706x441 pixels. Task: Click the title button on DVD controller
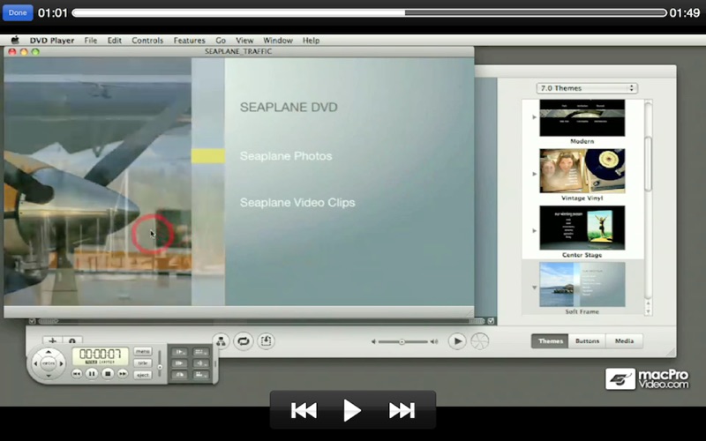pyautogui.click(x=143, y=363)
